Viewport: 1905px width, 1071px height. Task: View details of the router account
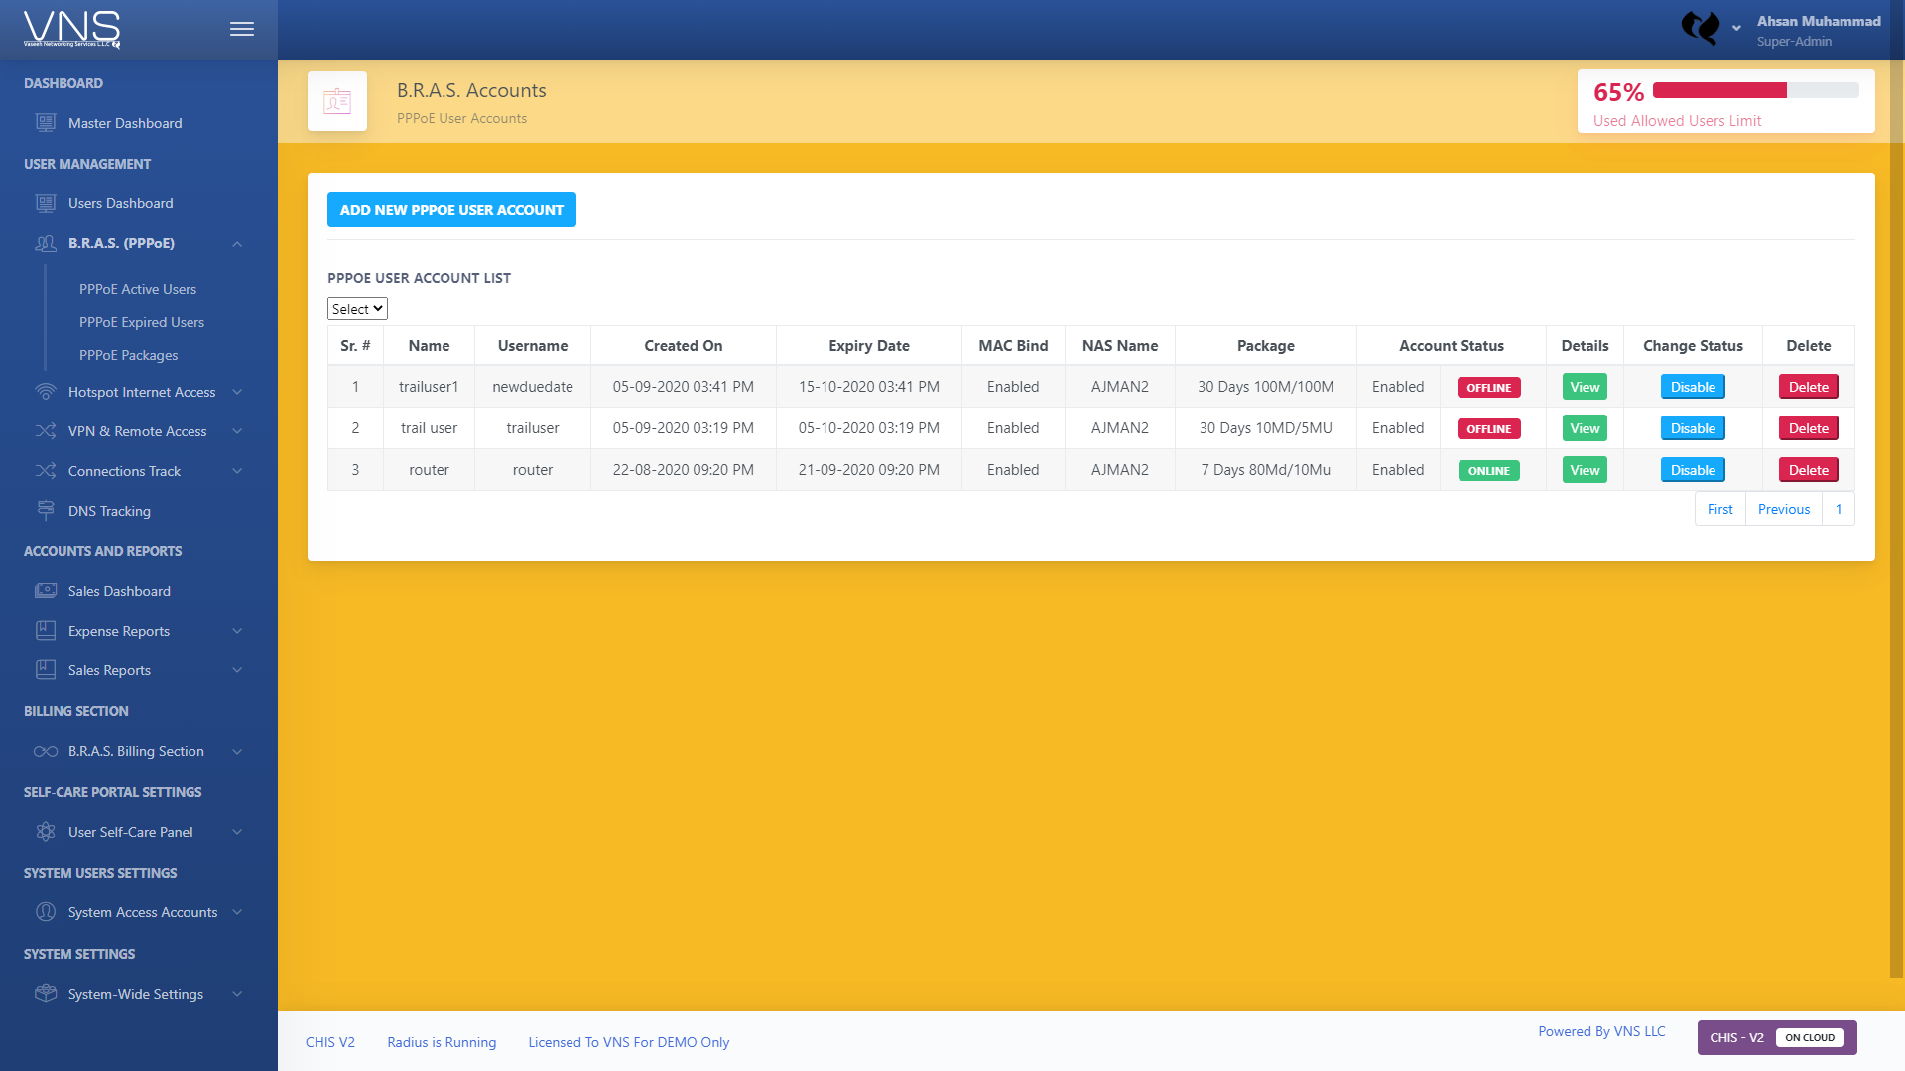tap(1585, 470)
